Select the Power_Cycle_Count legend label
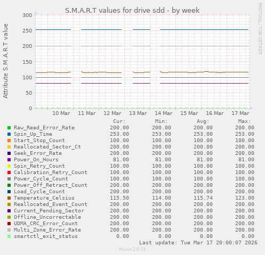Screen dimensions: 265x255 [x=41, y=179]
